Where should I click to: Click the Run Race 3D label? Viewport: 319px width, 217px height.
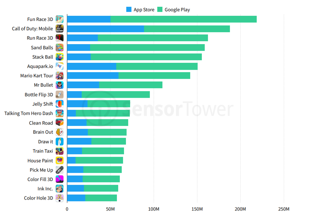(x=40, y=38)
